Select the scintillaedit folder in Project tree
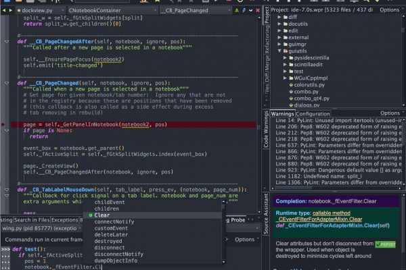406x270 pixels. [x=308, y=65]
